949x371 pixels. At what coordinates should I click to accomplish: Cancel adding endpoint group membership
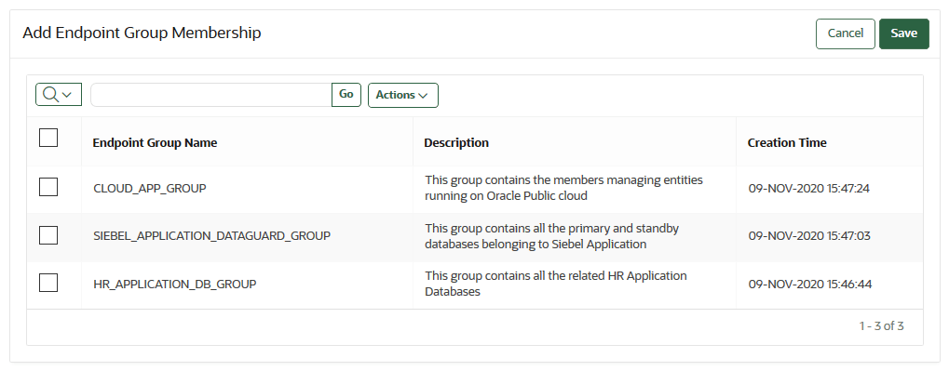(x=846, y=33)
